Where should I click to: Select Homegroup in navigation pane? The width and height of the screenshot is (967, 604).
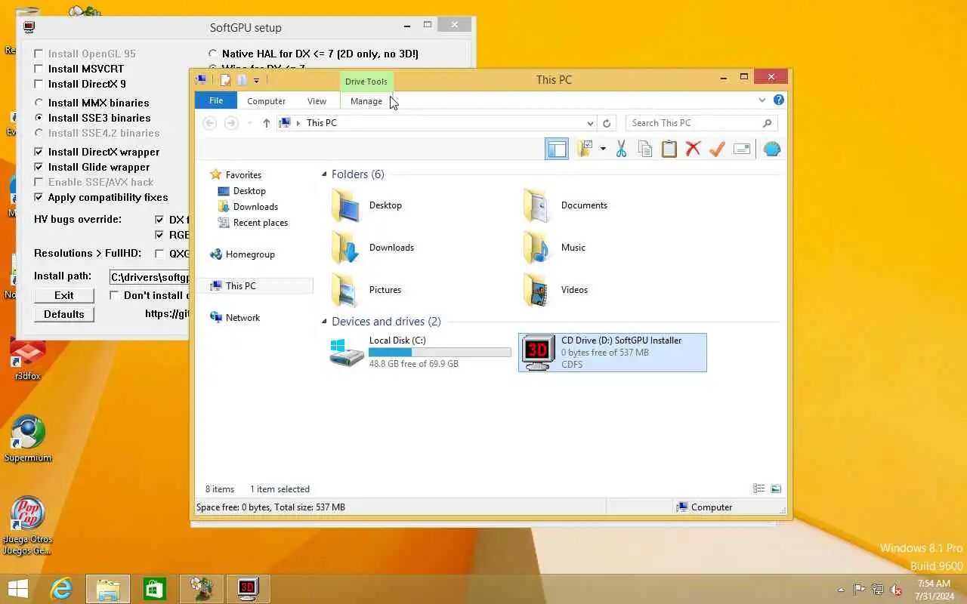pos(250,254)
